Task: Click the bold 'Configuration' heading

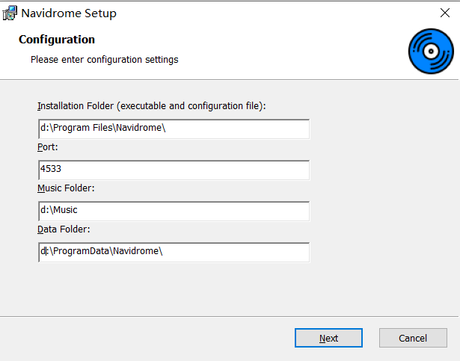Action: (x=57, y=40)
